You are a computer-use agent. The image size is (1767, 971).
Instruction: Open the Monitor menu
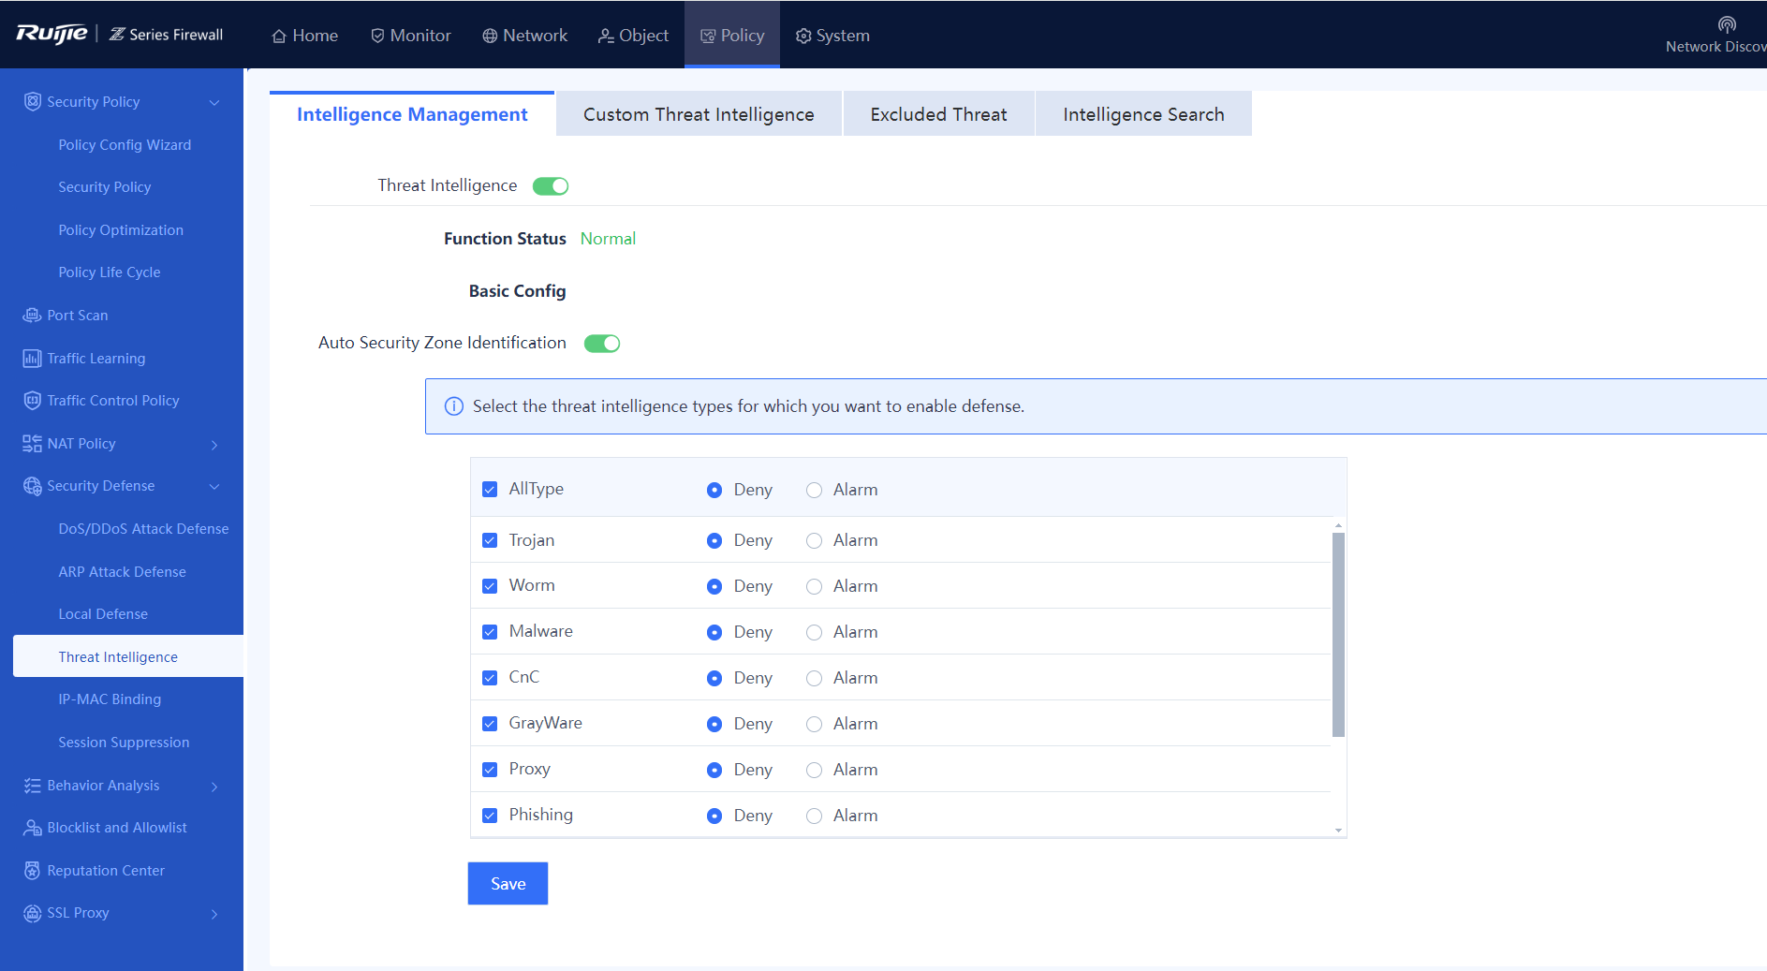click(x=411, y=36)
